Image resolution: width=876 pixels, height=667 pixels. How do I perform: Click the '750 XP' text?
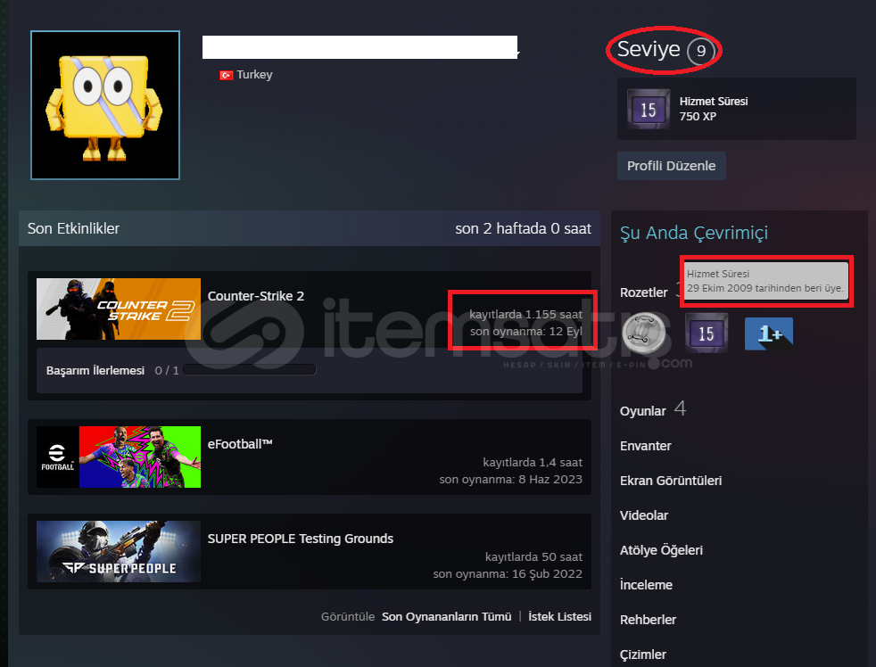tap(698, 117)
